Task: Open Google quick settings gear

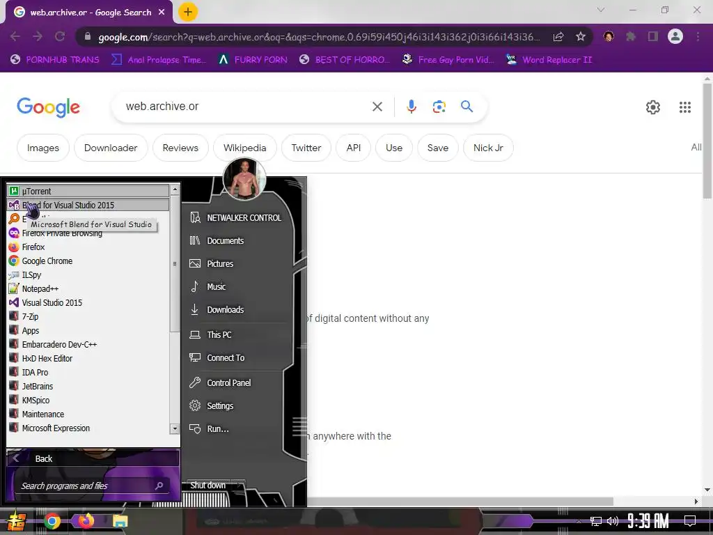Action: pos(653,107)
